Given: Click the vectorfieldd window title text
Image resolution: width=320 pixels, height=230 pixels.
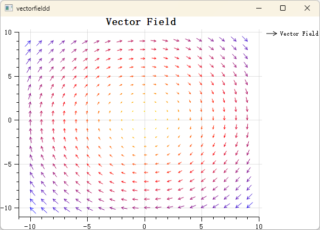Looking at the screenshot, I should [33, 9].
